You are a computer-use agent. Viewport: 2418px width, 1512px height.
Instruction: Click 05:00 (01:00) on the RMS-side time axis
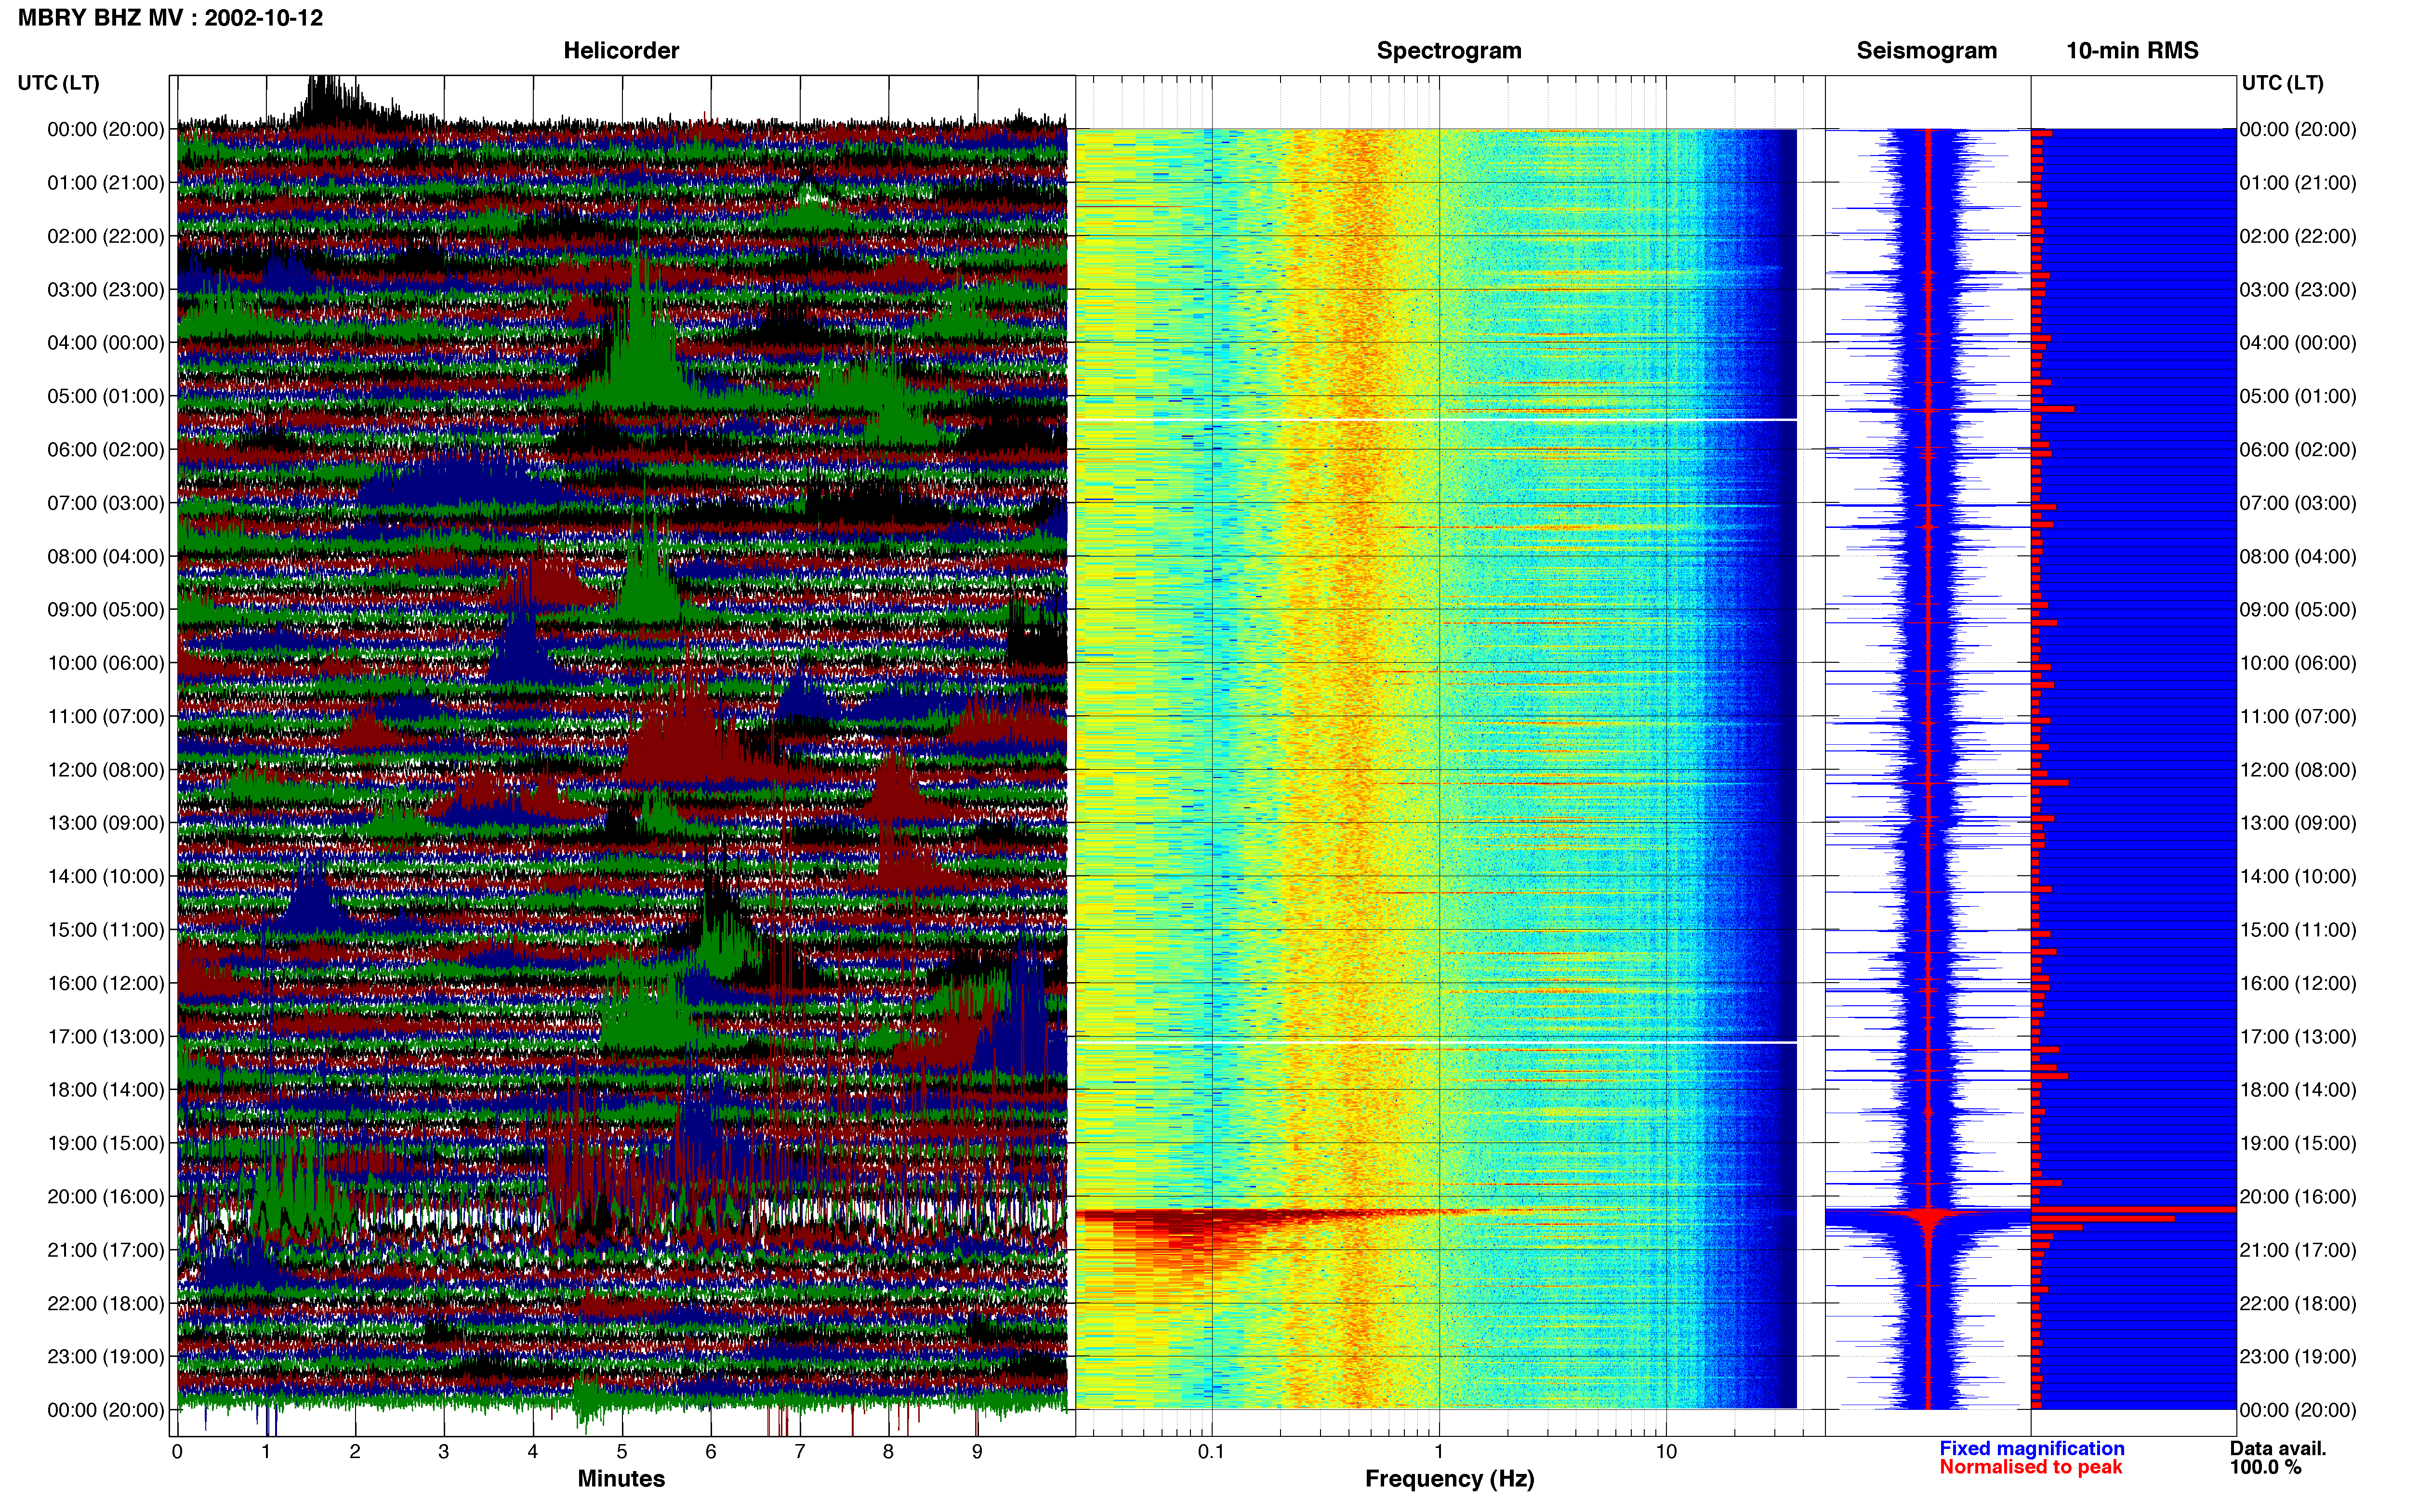(x=2298, y=396)
